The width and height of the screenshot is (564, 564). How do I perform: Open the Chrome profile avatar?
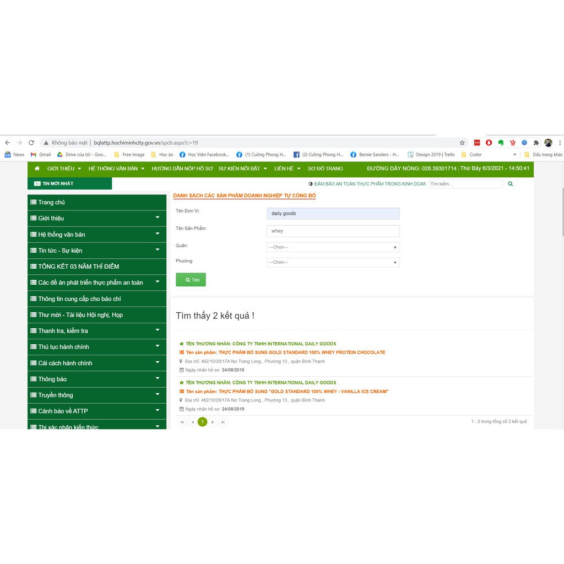(548, 143)
